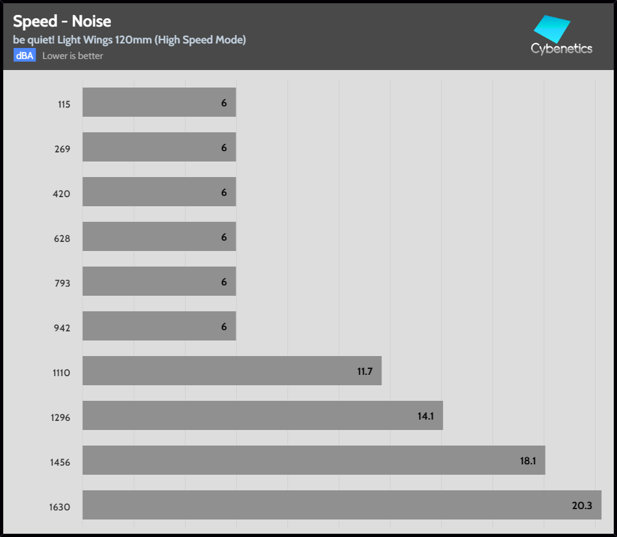This screenshot has width=617, height=537.
Task: Click the 1456 speed axis label
Action: click(62, 462)
